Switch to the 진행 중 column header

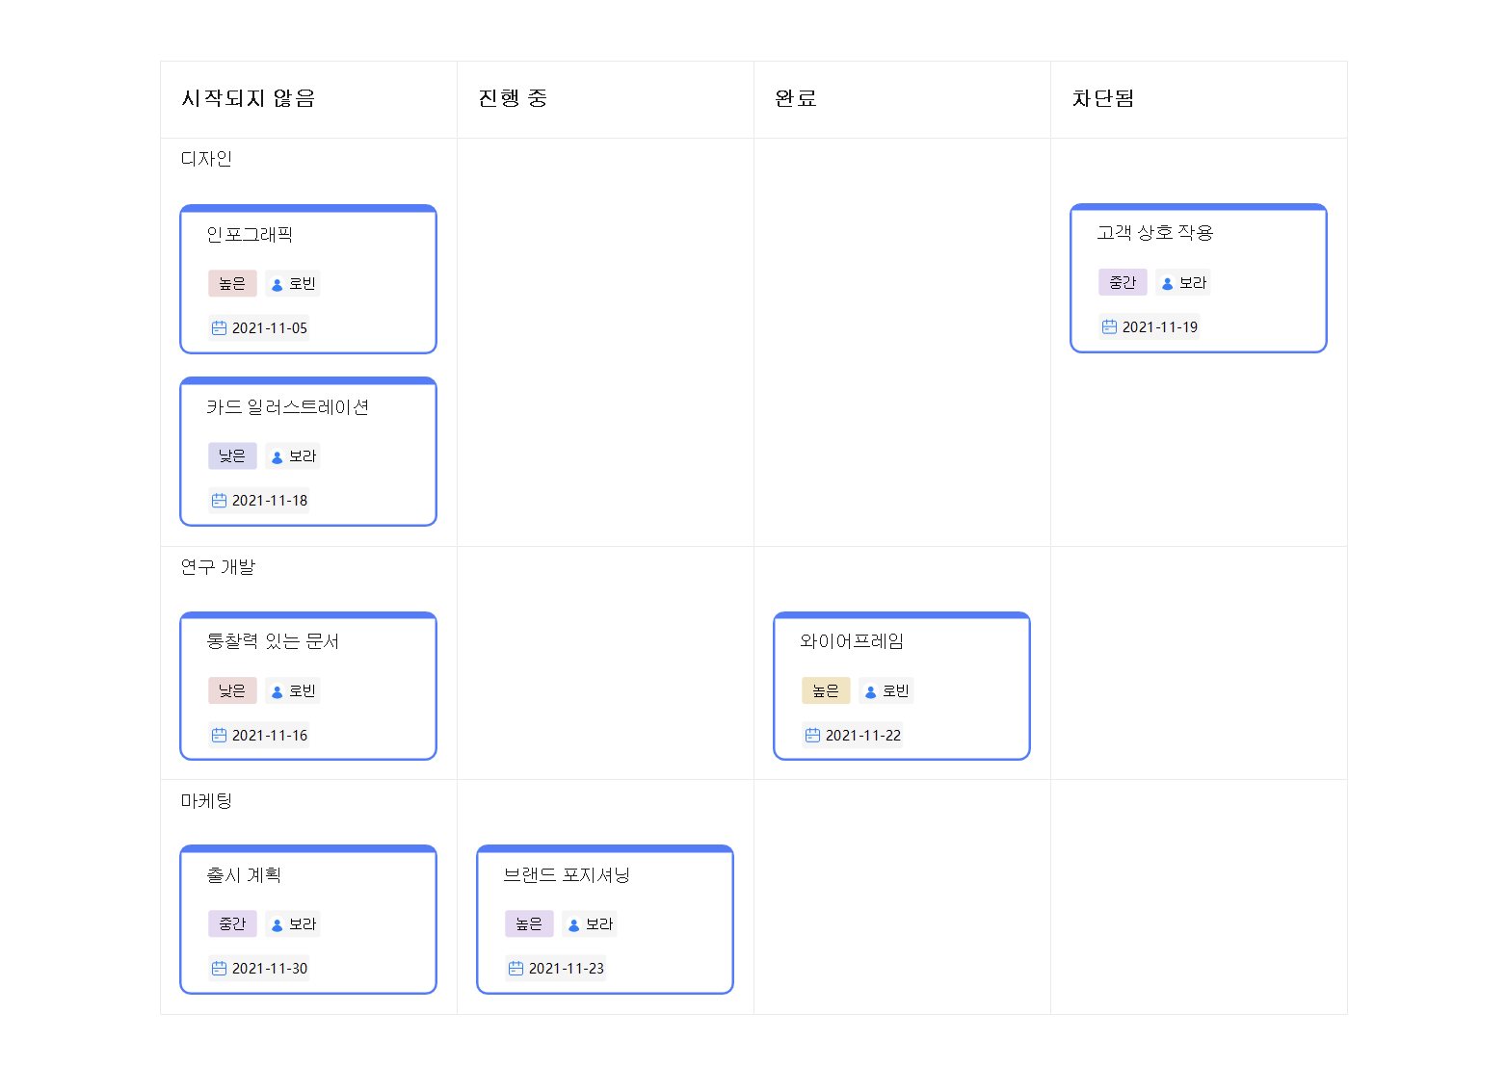click(x=511, y=97)
